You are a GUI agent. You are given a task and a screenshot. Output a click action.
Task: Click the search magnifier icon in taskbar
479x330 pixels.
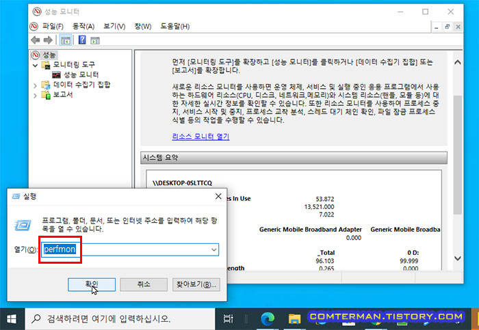point(36,318)
